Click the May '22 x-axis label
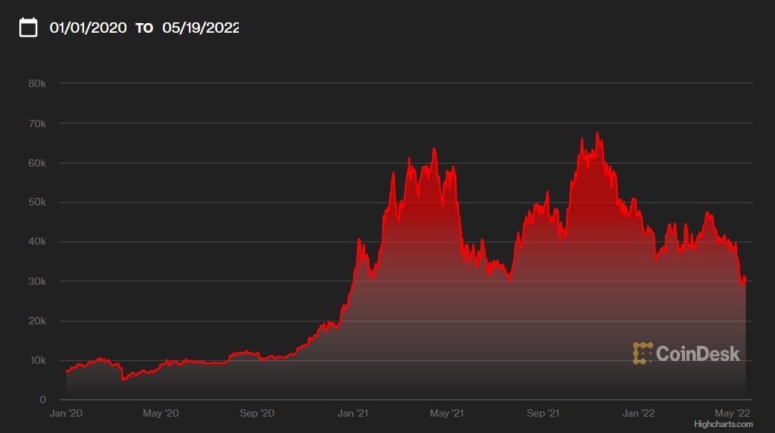Screen dimensions: 775x433 click(733, 413)
